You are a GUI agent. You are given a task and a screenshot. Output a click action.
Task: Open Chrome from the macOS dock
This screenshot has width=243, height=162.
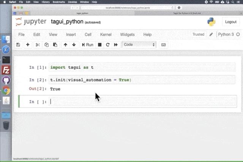coord(6,90)
